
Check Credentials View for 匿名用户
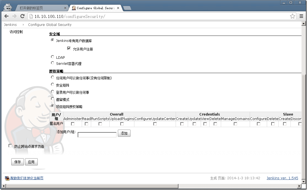coord(205,124)
